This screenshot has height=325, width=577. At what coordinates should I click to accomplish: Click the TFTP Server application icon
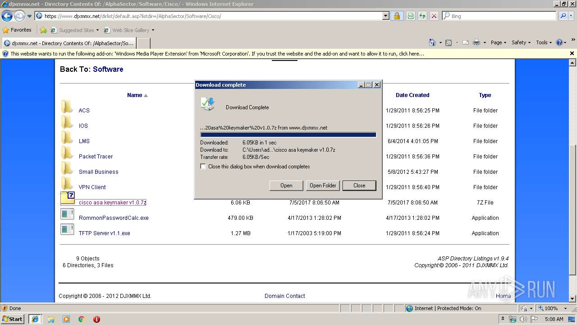(x=67, y=229)
